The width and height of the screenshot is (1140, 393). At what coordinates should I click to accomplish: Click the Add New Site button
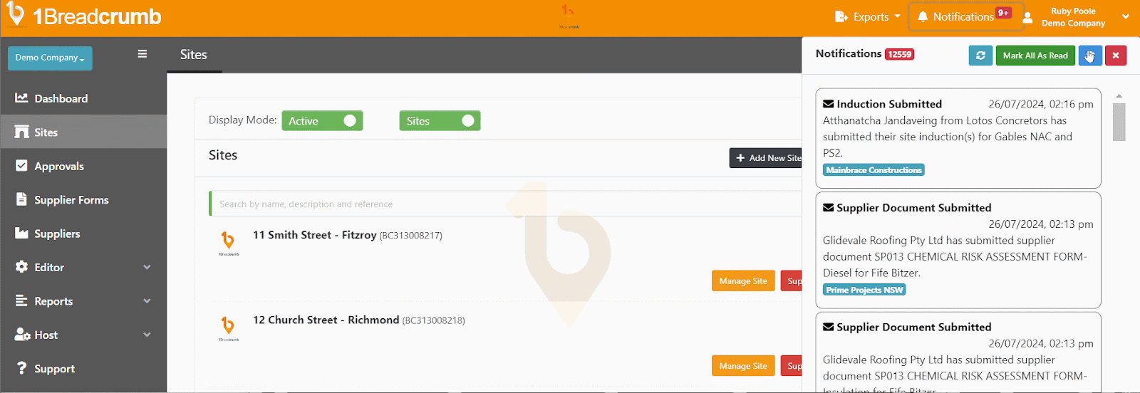765,158
